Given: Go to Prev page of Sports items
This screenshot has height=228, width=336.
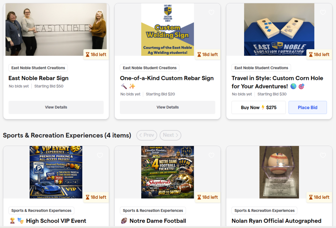Looking at the screenshot, I should [x=146, y=135].
